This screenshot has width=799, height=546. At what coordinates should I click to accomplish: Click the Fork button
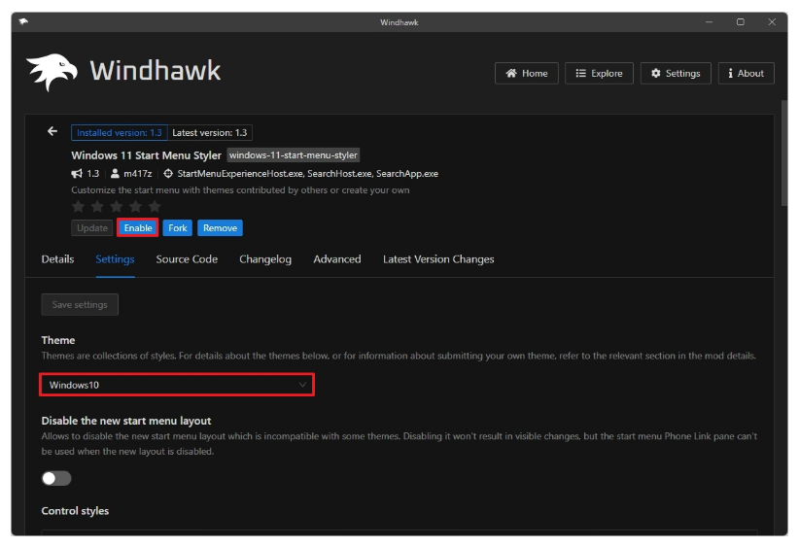pos(178,228)
